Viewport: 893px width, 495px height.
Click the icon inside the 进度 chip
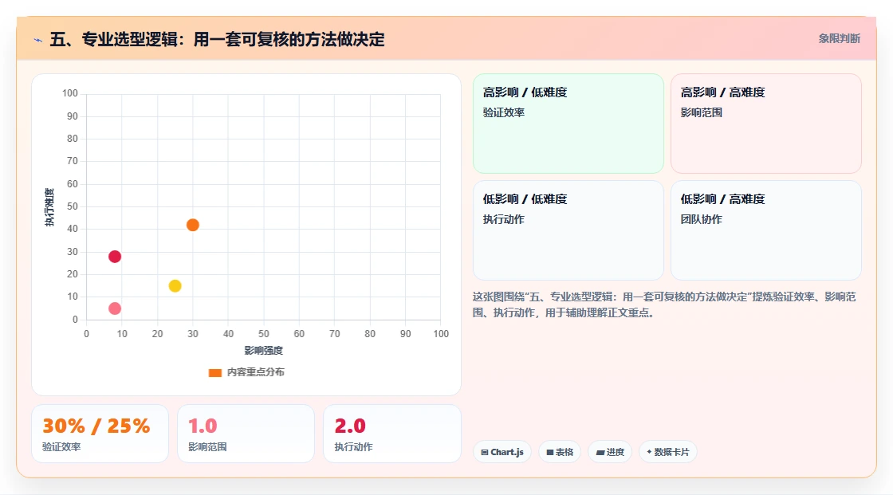point(600,452)
